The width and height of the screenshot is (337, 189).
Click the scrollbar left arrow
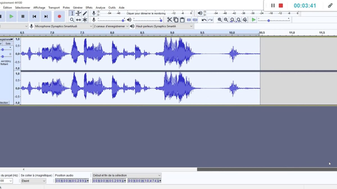[x=24, y=169]
